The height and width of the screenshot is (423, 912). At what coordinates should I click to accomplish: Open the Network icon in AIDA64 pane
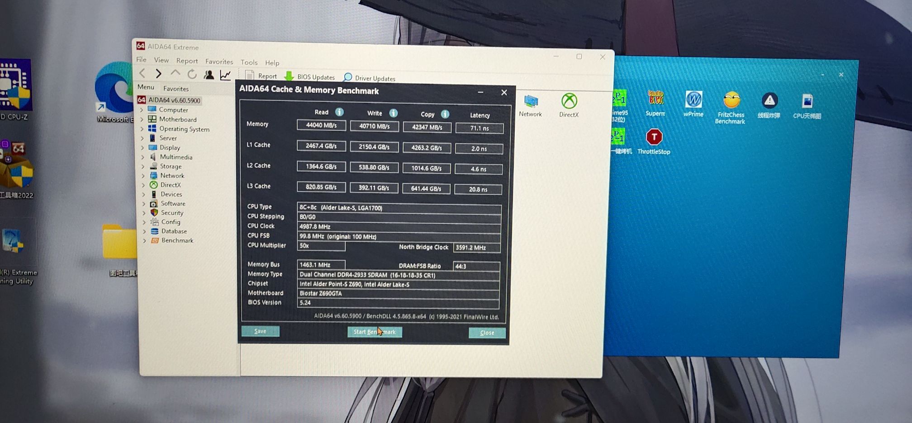pos(531,106)
